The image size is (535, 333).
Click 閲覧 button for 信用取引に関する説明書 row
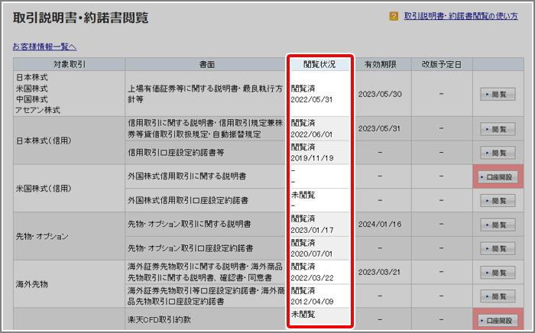[498, 129]
